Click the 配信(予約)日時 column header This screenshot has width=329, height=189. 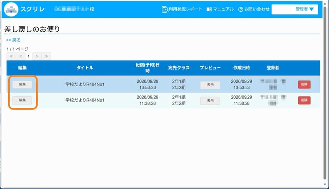pos(147,68)
